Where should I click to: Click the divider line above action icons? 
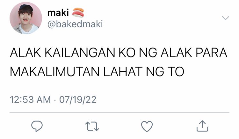click(119, 112)
